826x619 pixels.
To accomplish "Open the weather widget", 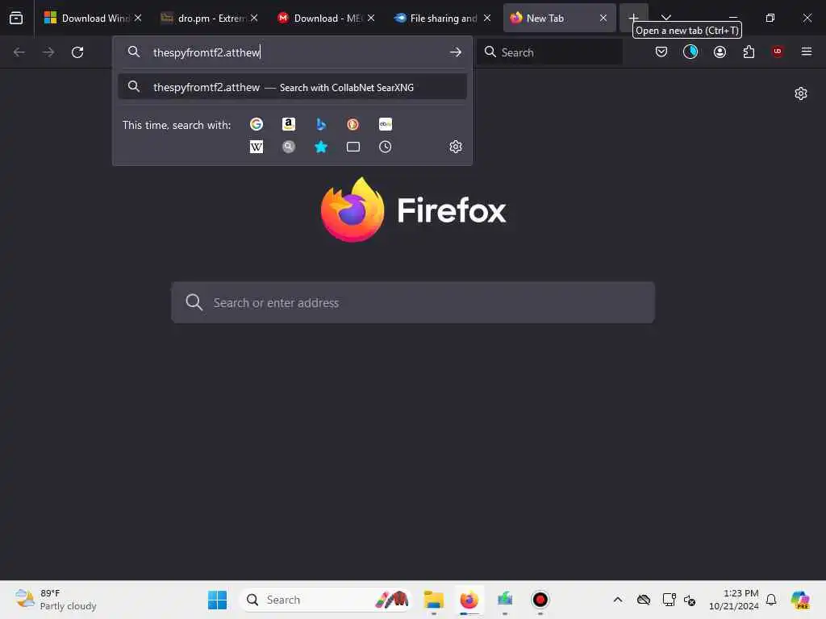I will [x=56, y=600].
